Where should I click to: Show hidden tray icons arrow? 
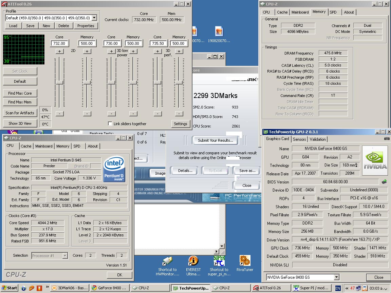tap(347, 288)
